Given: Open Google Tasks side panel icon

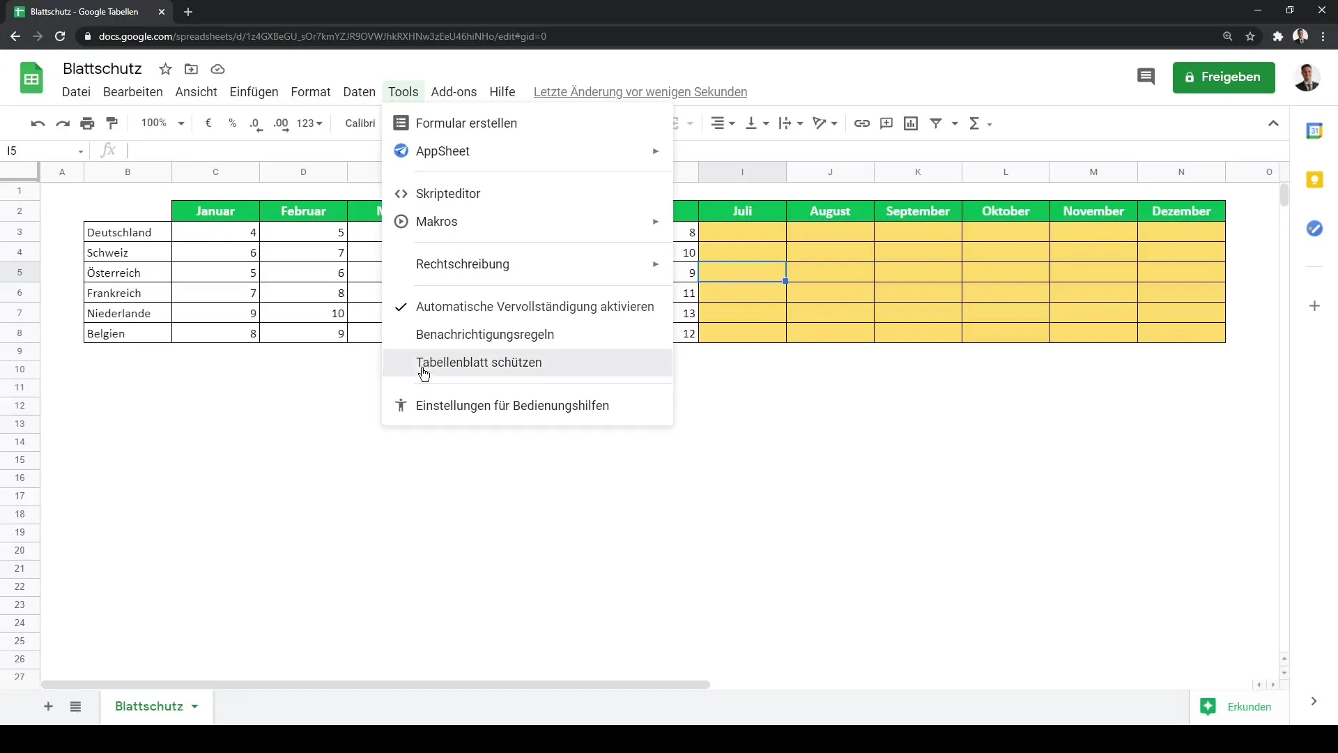Looking at the screenshot, I should click(1314, 229).
